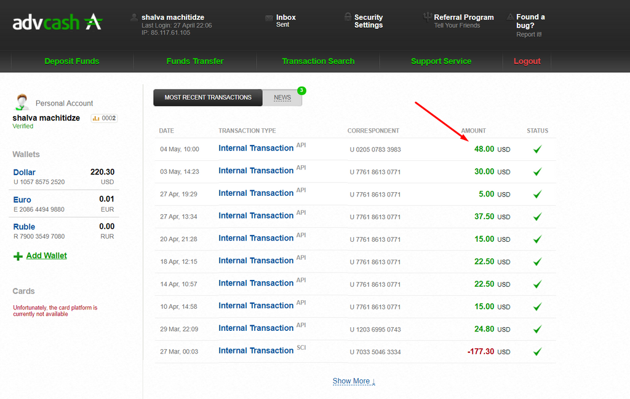630x399 pixels.
Task: Click wallet number U 1057 8575 2520
Action: (39, 182)
